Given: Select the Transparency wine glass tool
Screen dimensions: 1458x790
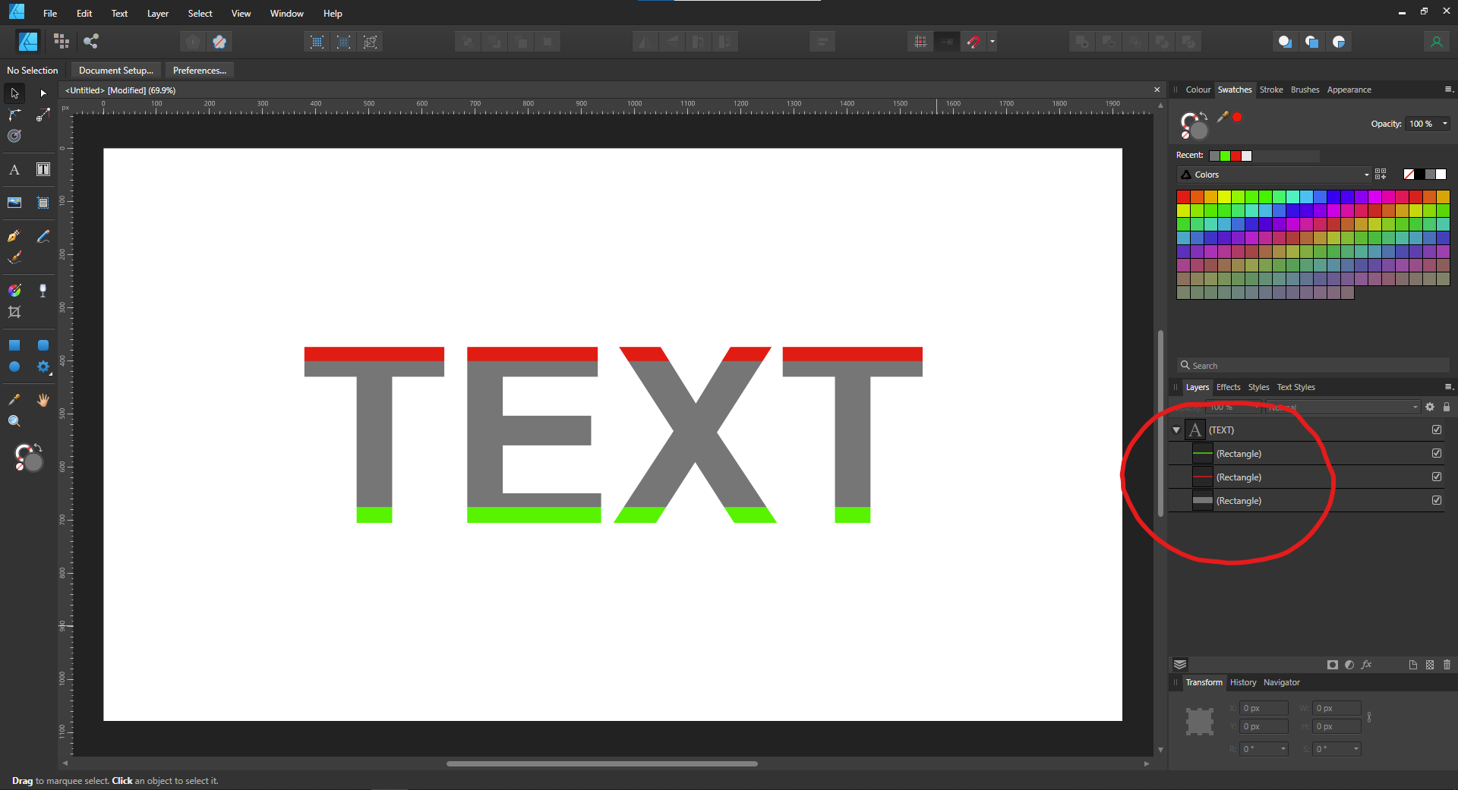Looking at the screenshot, I should (x=43, y=290).
